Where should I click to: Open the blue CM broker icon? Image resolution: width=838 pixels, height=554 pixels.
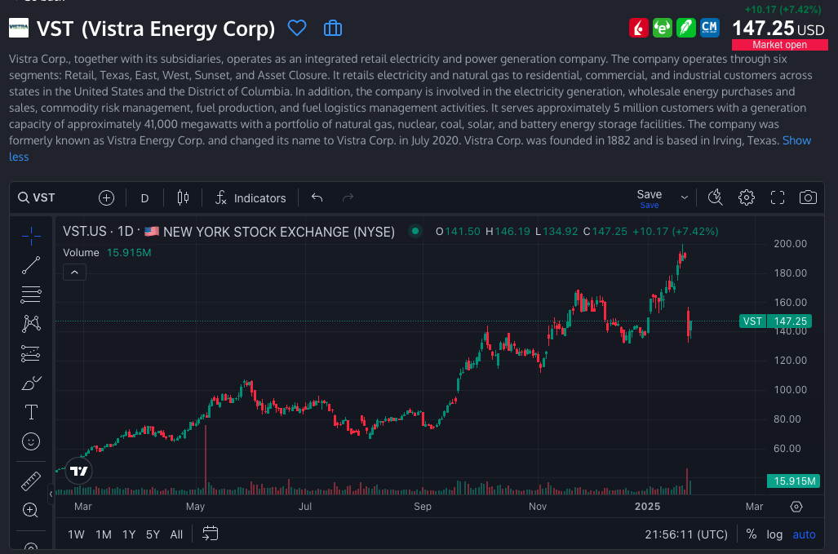pos(709,28)
